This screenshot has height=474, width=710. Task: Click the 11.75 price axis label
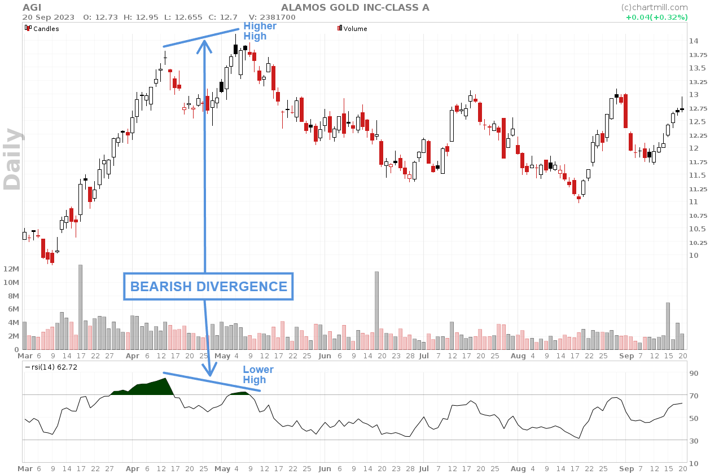(x=698, y=162)
